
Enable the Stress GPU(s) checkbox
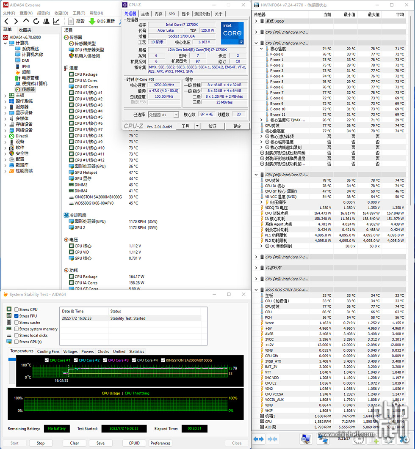point(17,342)
